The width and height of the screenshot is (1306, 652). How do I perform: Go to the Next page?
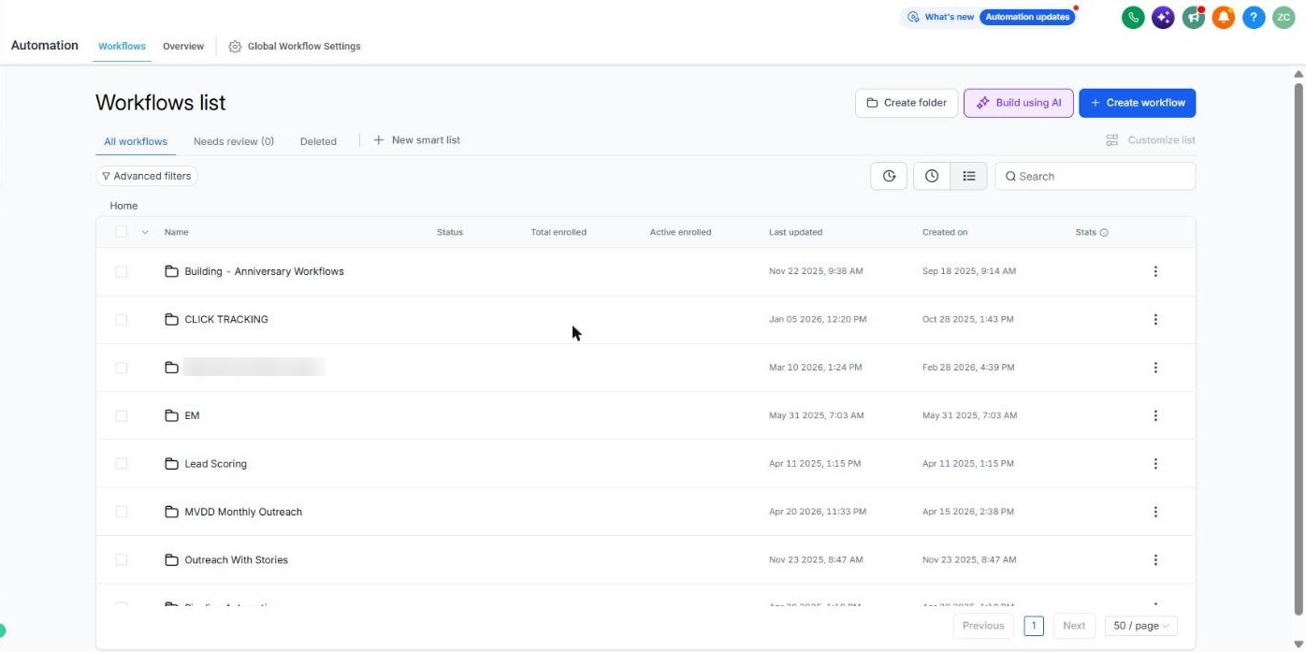[1074, 626]
